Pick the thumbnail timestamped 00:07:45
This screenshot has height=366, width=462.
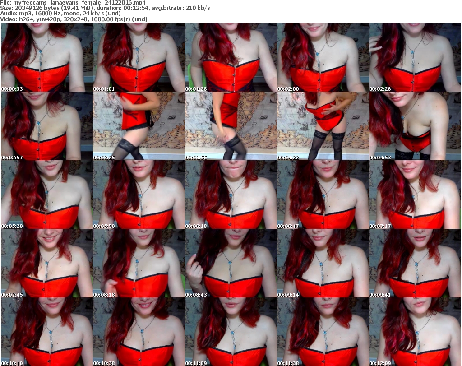(47, 263)
